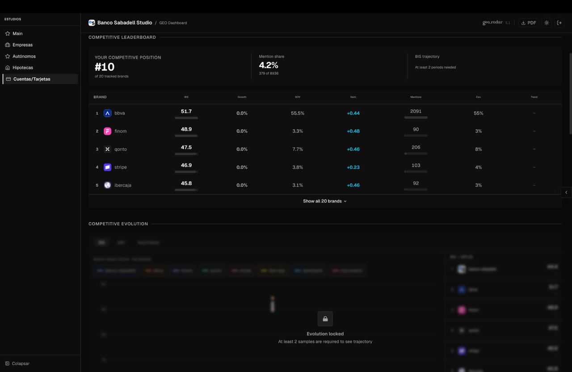Click the purple stripe brand icon
The height and width of the screenshot is (372, 572).
tap(107, 167)
